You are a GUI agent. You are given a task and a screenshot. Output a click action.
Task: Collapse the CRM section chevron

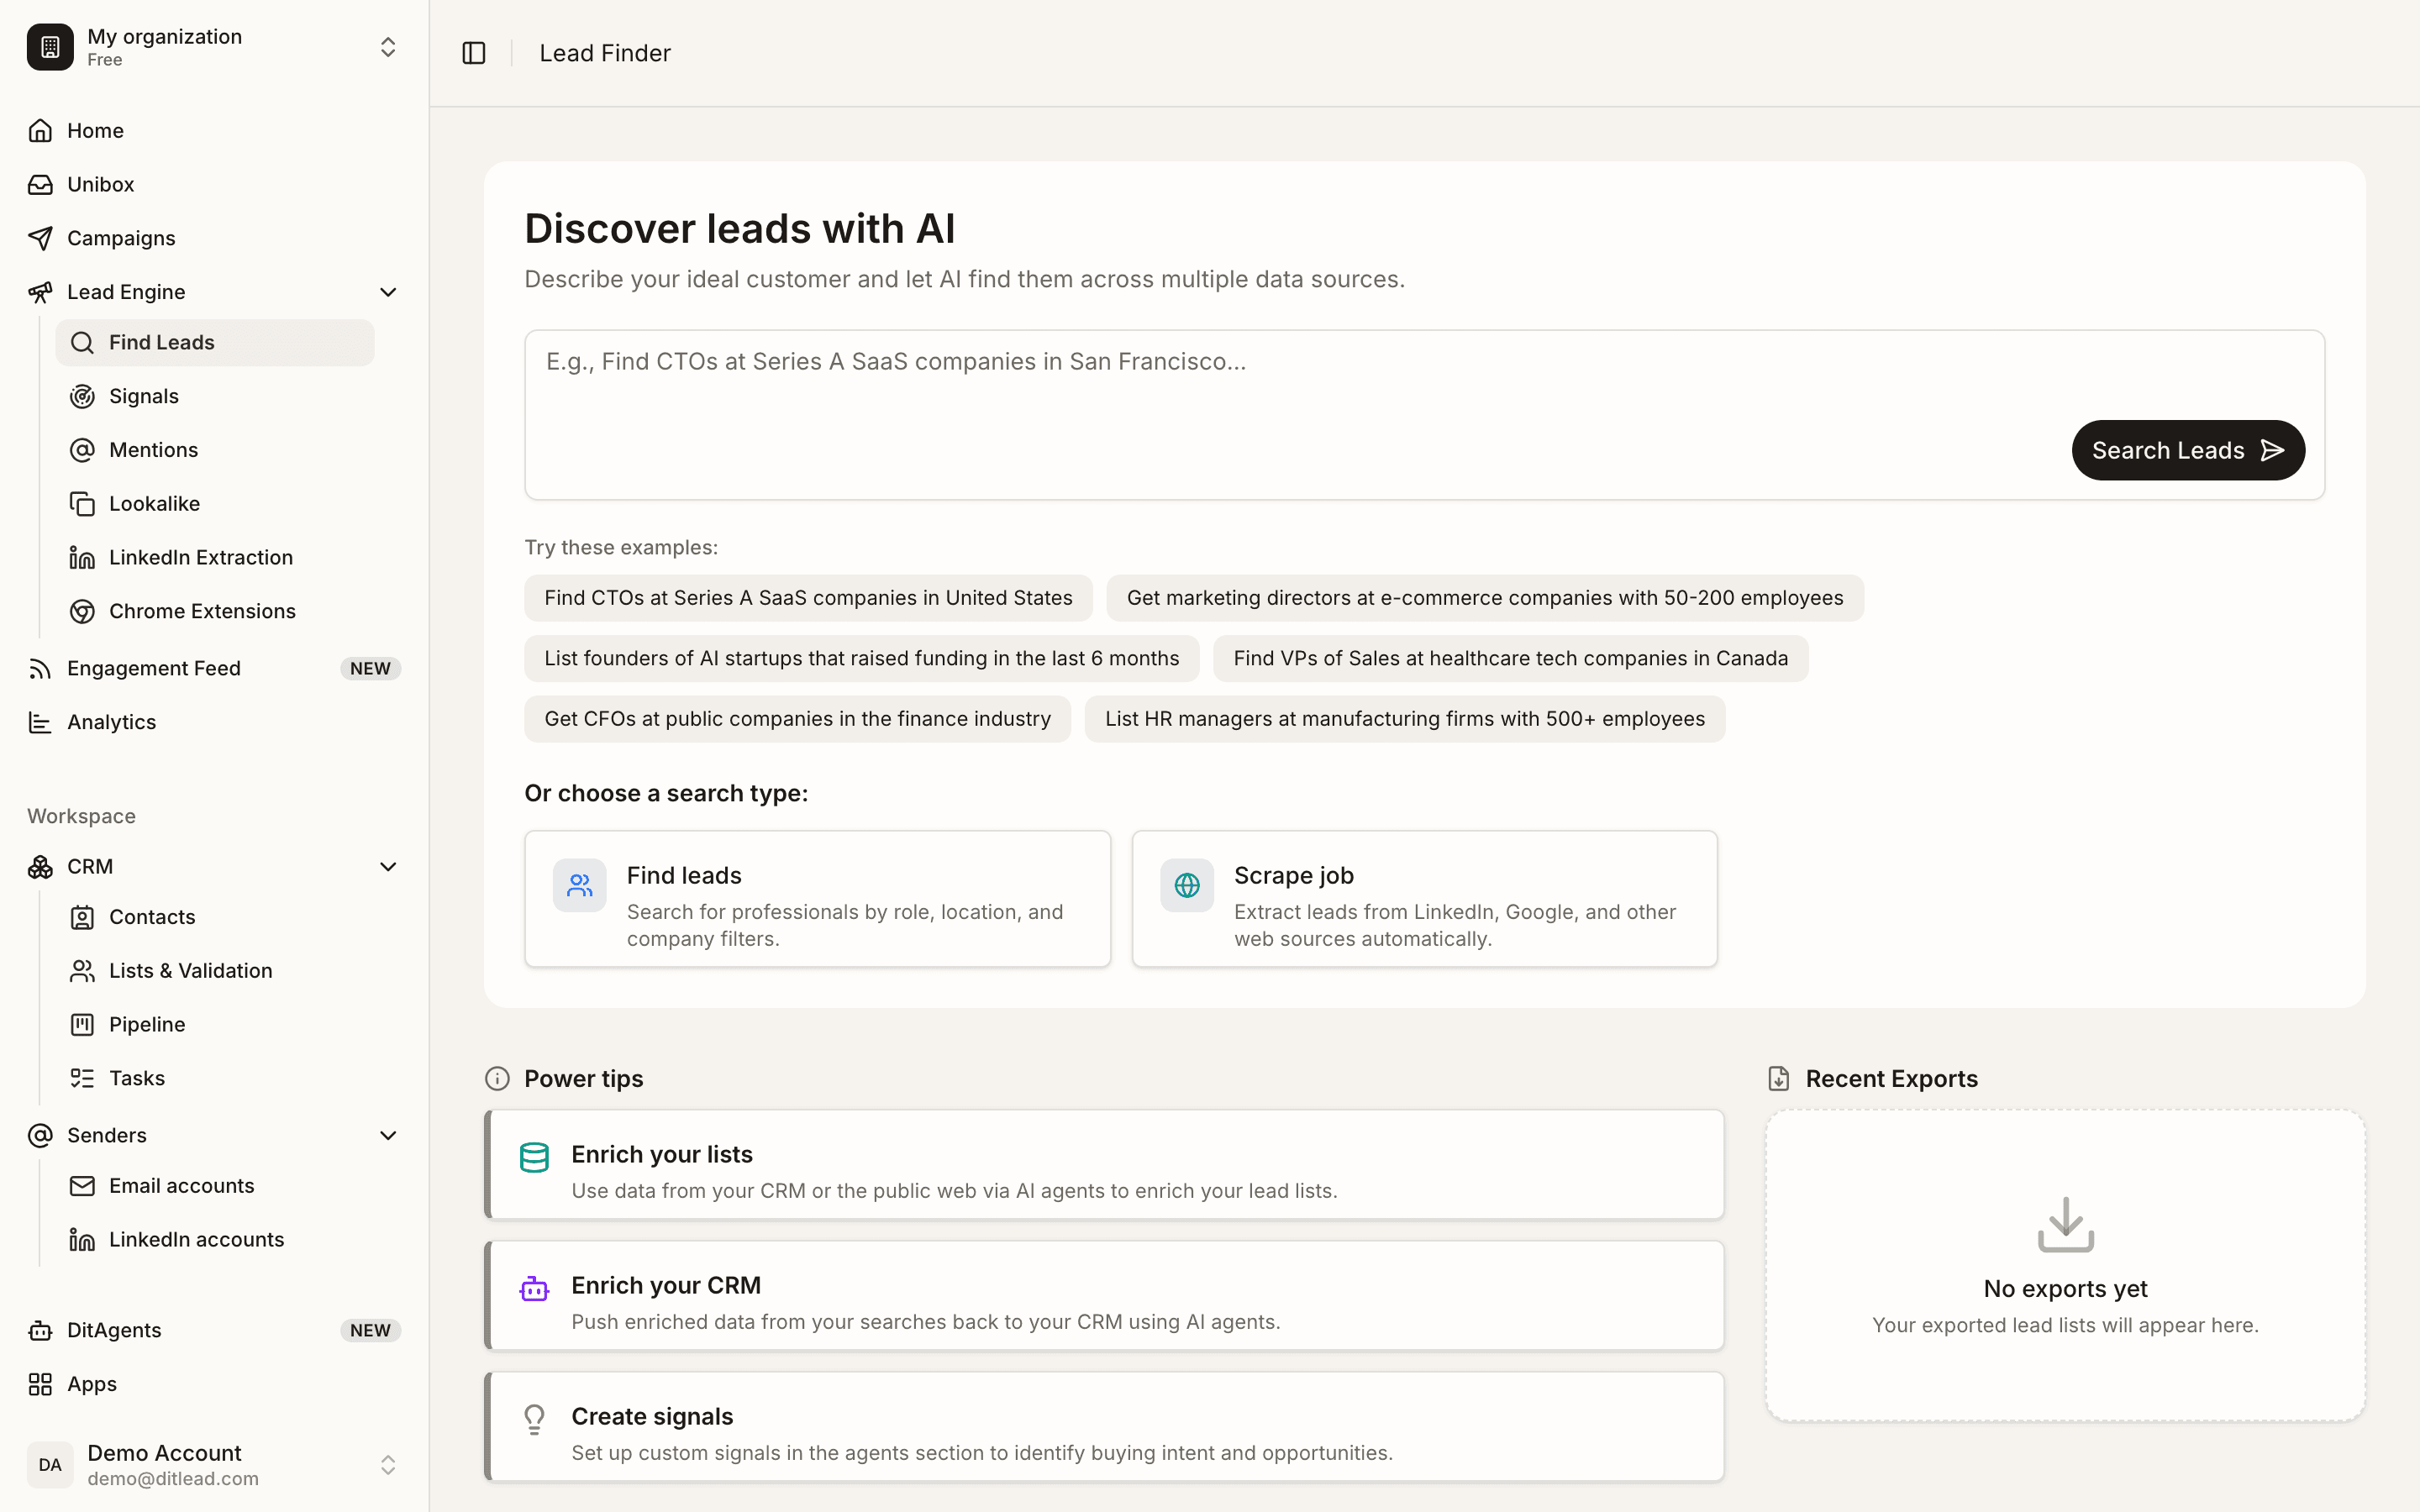click(x=388, y=867)
